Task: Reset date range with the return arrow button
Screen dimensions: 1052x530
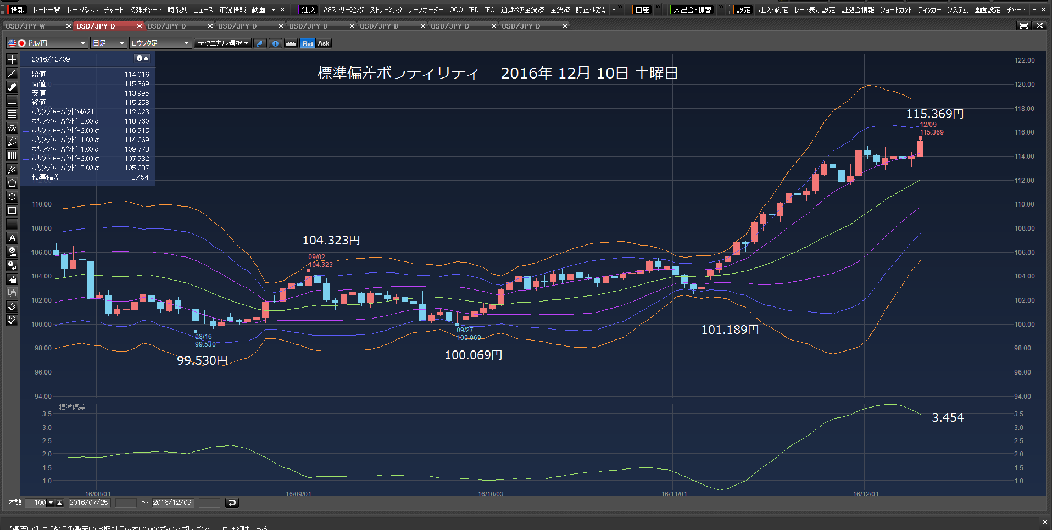Action: click(x=232, y=503)
